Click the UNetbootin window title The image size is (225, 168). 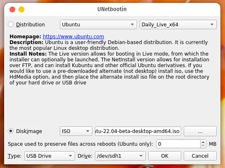[112, 9]
